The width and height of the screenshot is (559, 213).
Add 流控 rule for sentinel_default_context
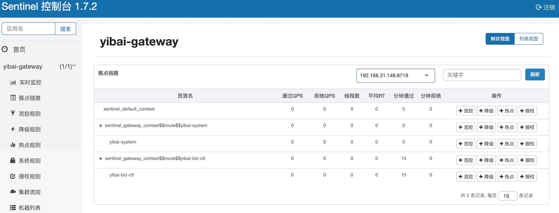pos(466,111)
